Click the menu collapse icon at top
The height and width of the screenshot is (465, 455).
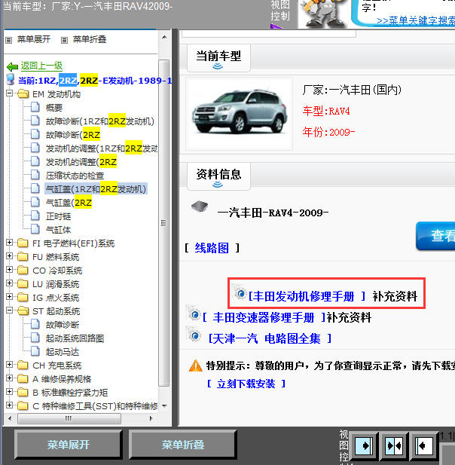64,40
